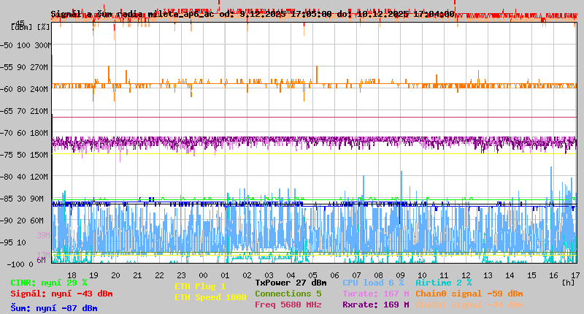Click y-axis label '-55 90 270M'
584x314 pixels.
(24, 67)
